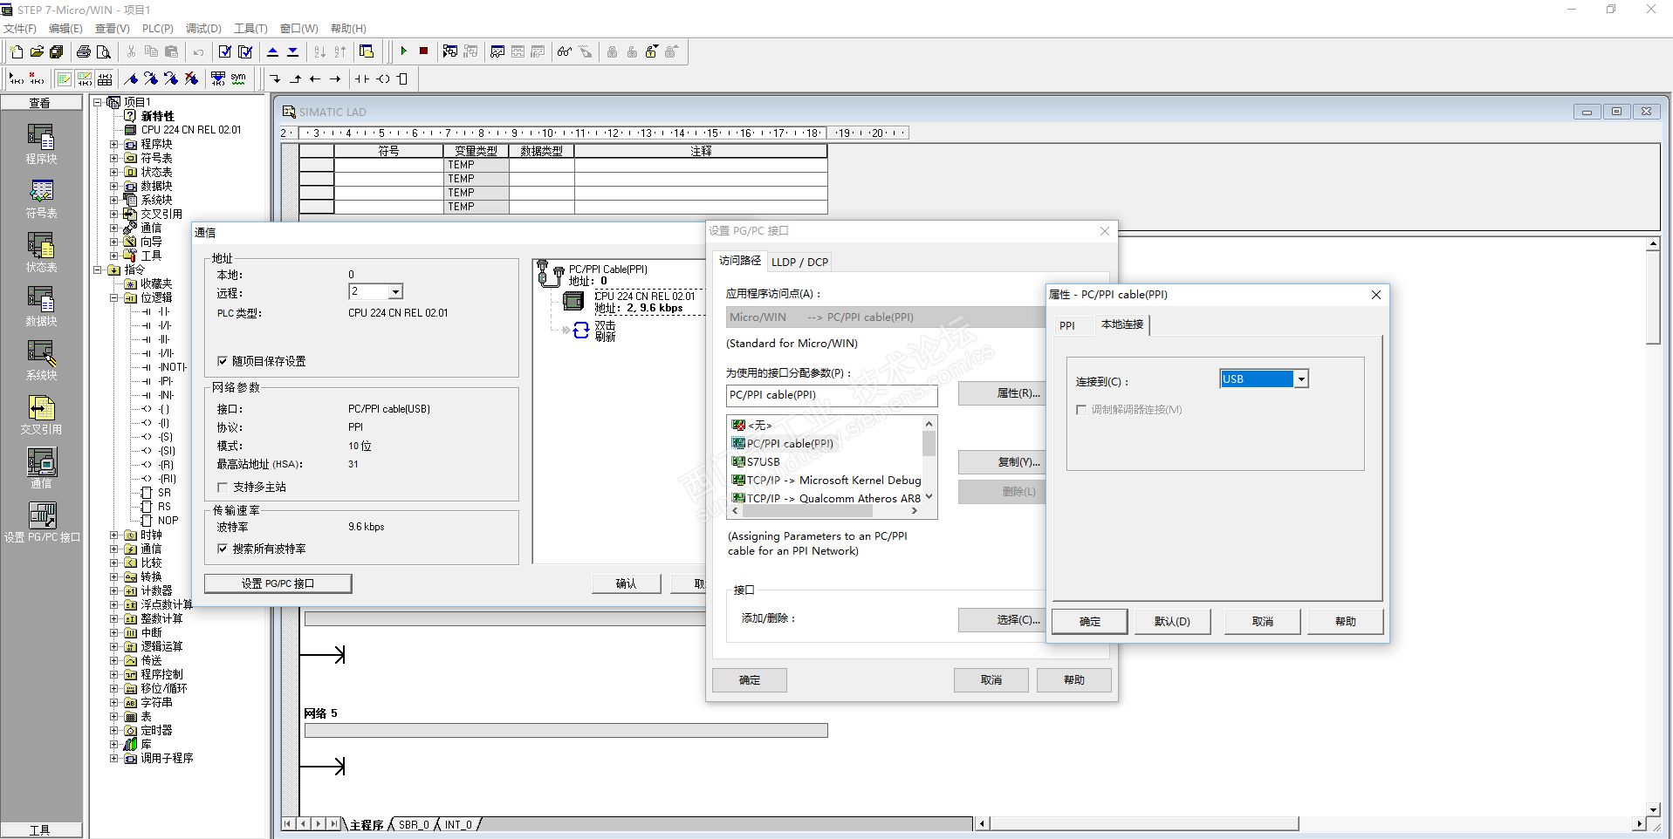Open 数据块 in the left navigation bar
This screenshot has width=1673, height=839.
pyautogui.click(x=41, y=306)
